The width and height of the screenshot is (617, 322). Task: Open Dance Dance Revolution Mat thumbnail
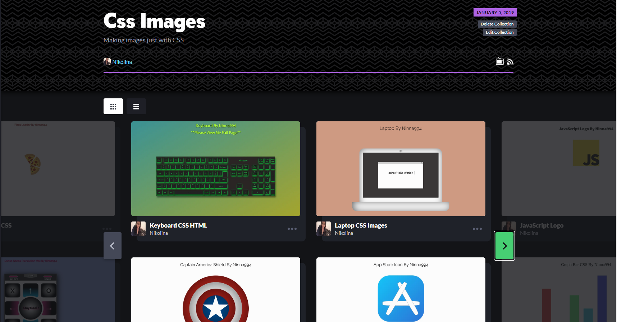tap(58, 290)
